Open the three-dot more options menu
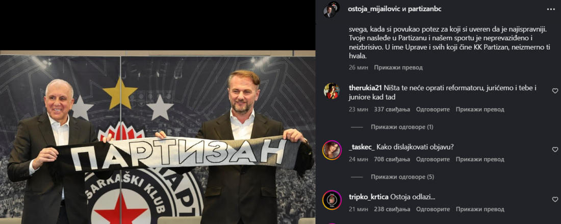561x224 pixels. 551,9
